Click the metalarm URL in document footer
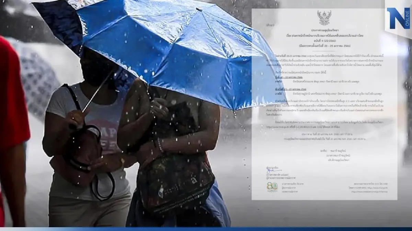This screenshot has width=412, height=231. [369, 192]
